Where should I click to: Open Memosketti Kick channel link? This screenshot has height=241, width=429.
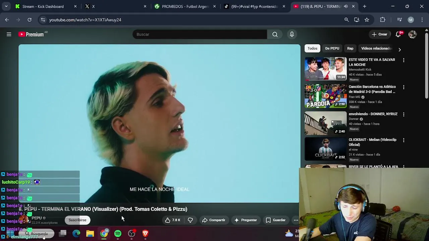pyautogui.click(x=360, y=70)
